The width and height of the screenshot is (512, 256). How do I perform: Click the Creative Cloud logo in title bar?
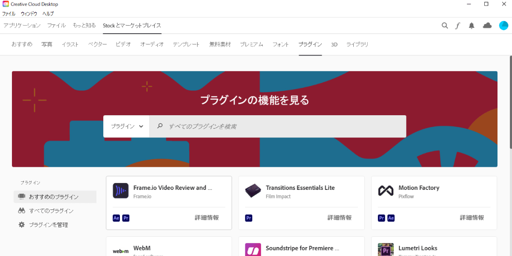(x=5, y=4)
